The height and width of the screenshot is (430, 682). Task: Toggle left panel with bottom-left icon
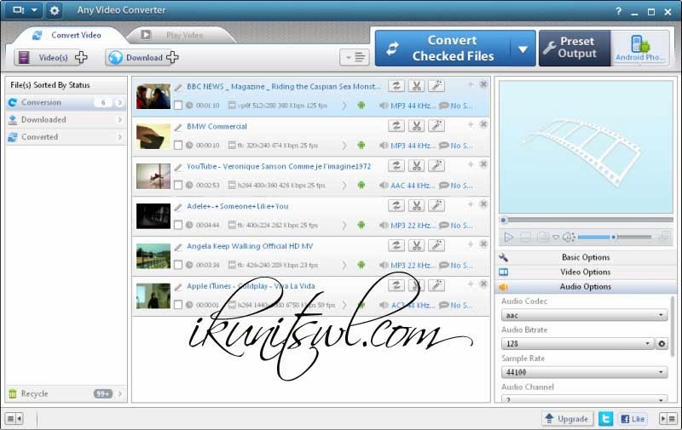click(14, 419)
